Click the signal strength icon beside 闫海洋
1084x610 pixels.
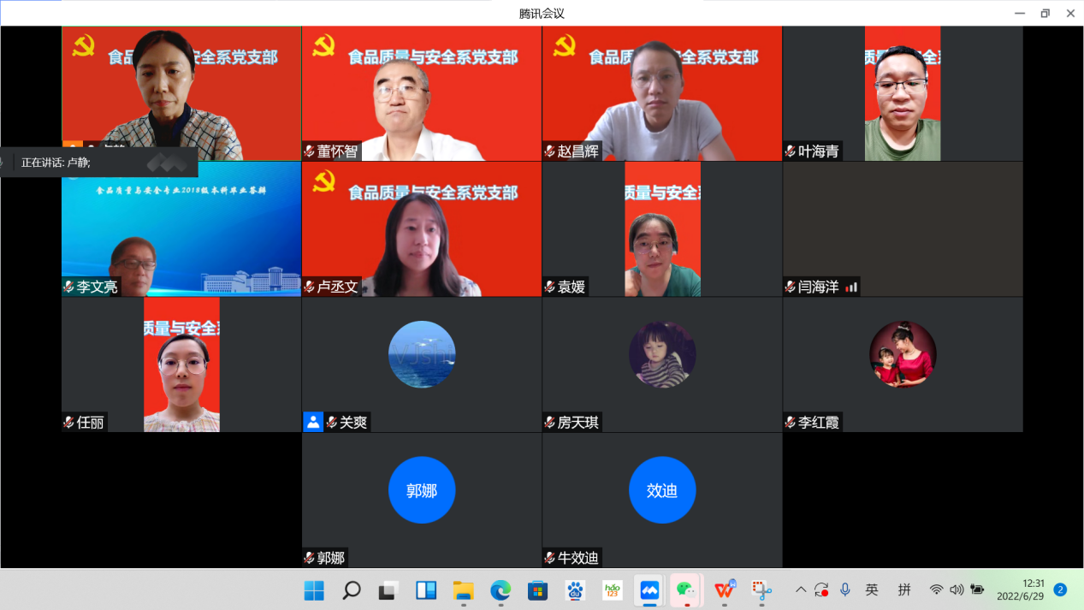pos(850,287)
